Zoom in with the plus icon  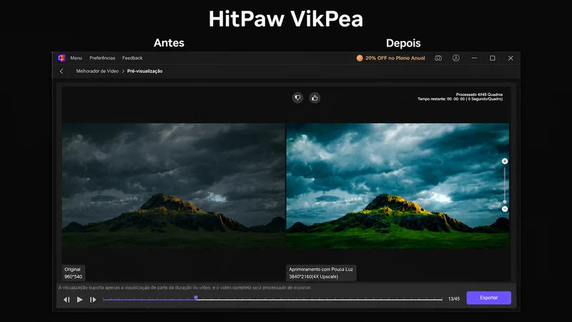pyautogui.click(x=505, y=161)
